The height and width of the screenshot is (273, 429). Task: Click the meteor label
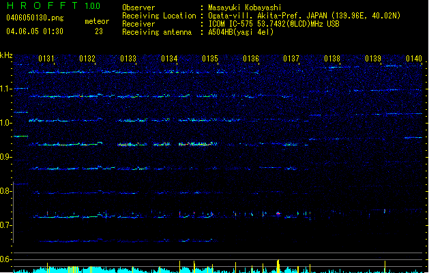97,21
